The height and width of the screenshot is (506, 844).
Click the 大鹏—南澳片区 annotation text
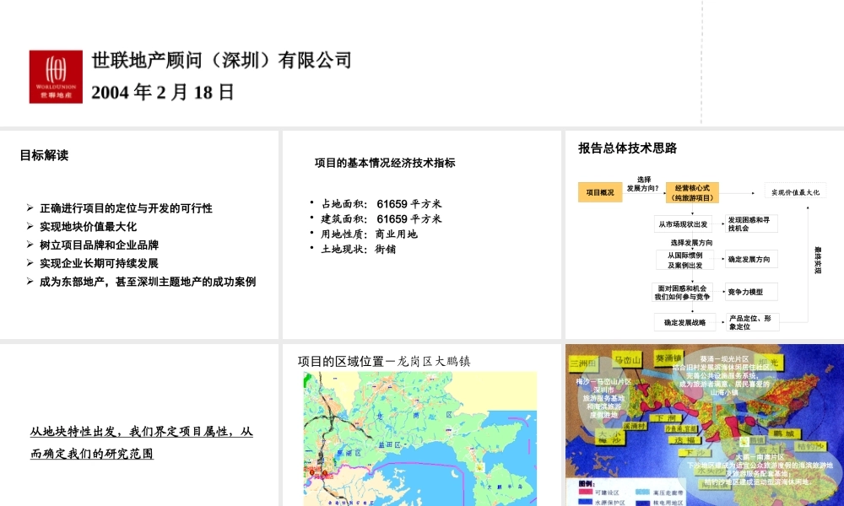pos(760,456)
